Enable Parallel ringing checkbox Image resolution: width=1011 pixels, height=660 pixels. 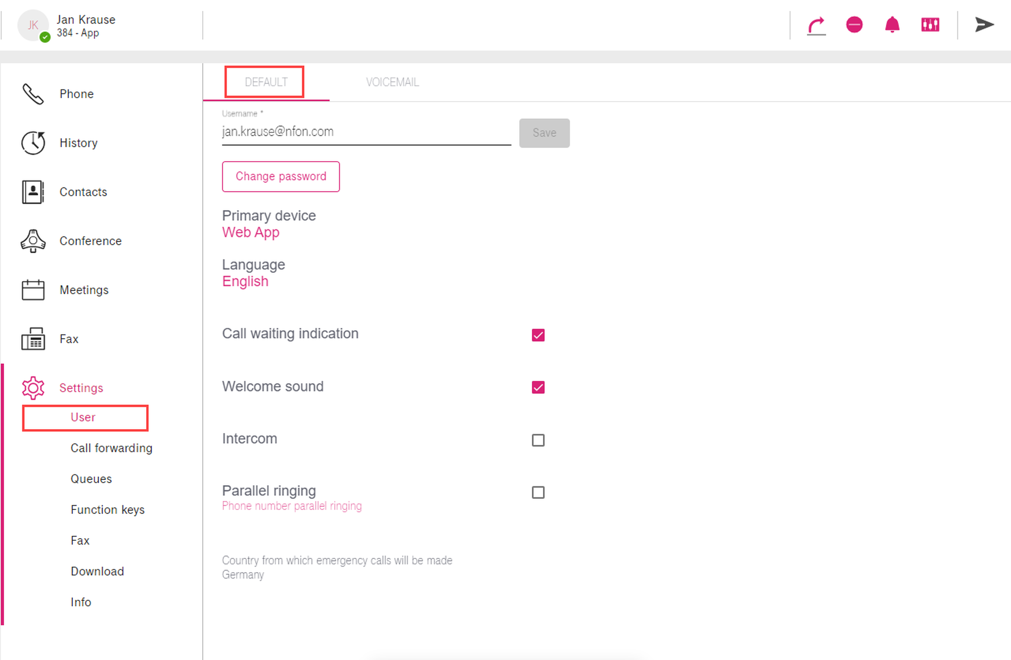(x=538, y=492)
